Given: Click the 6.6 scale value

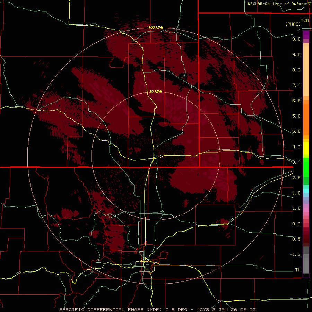Looking at the screenshot, I should tap(296, 101).
